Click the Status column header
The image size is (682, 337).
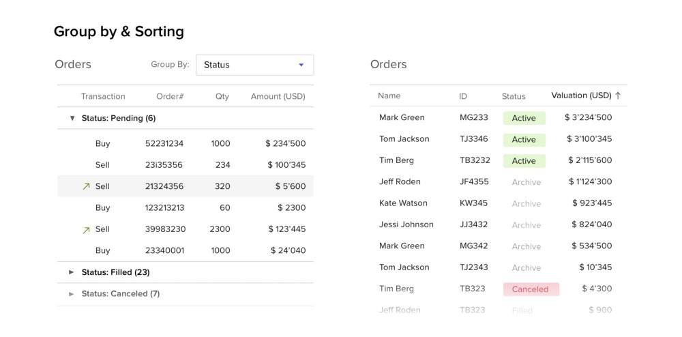(x=514, y=96)
